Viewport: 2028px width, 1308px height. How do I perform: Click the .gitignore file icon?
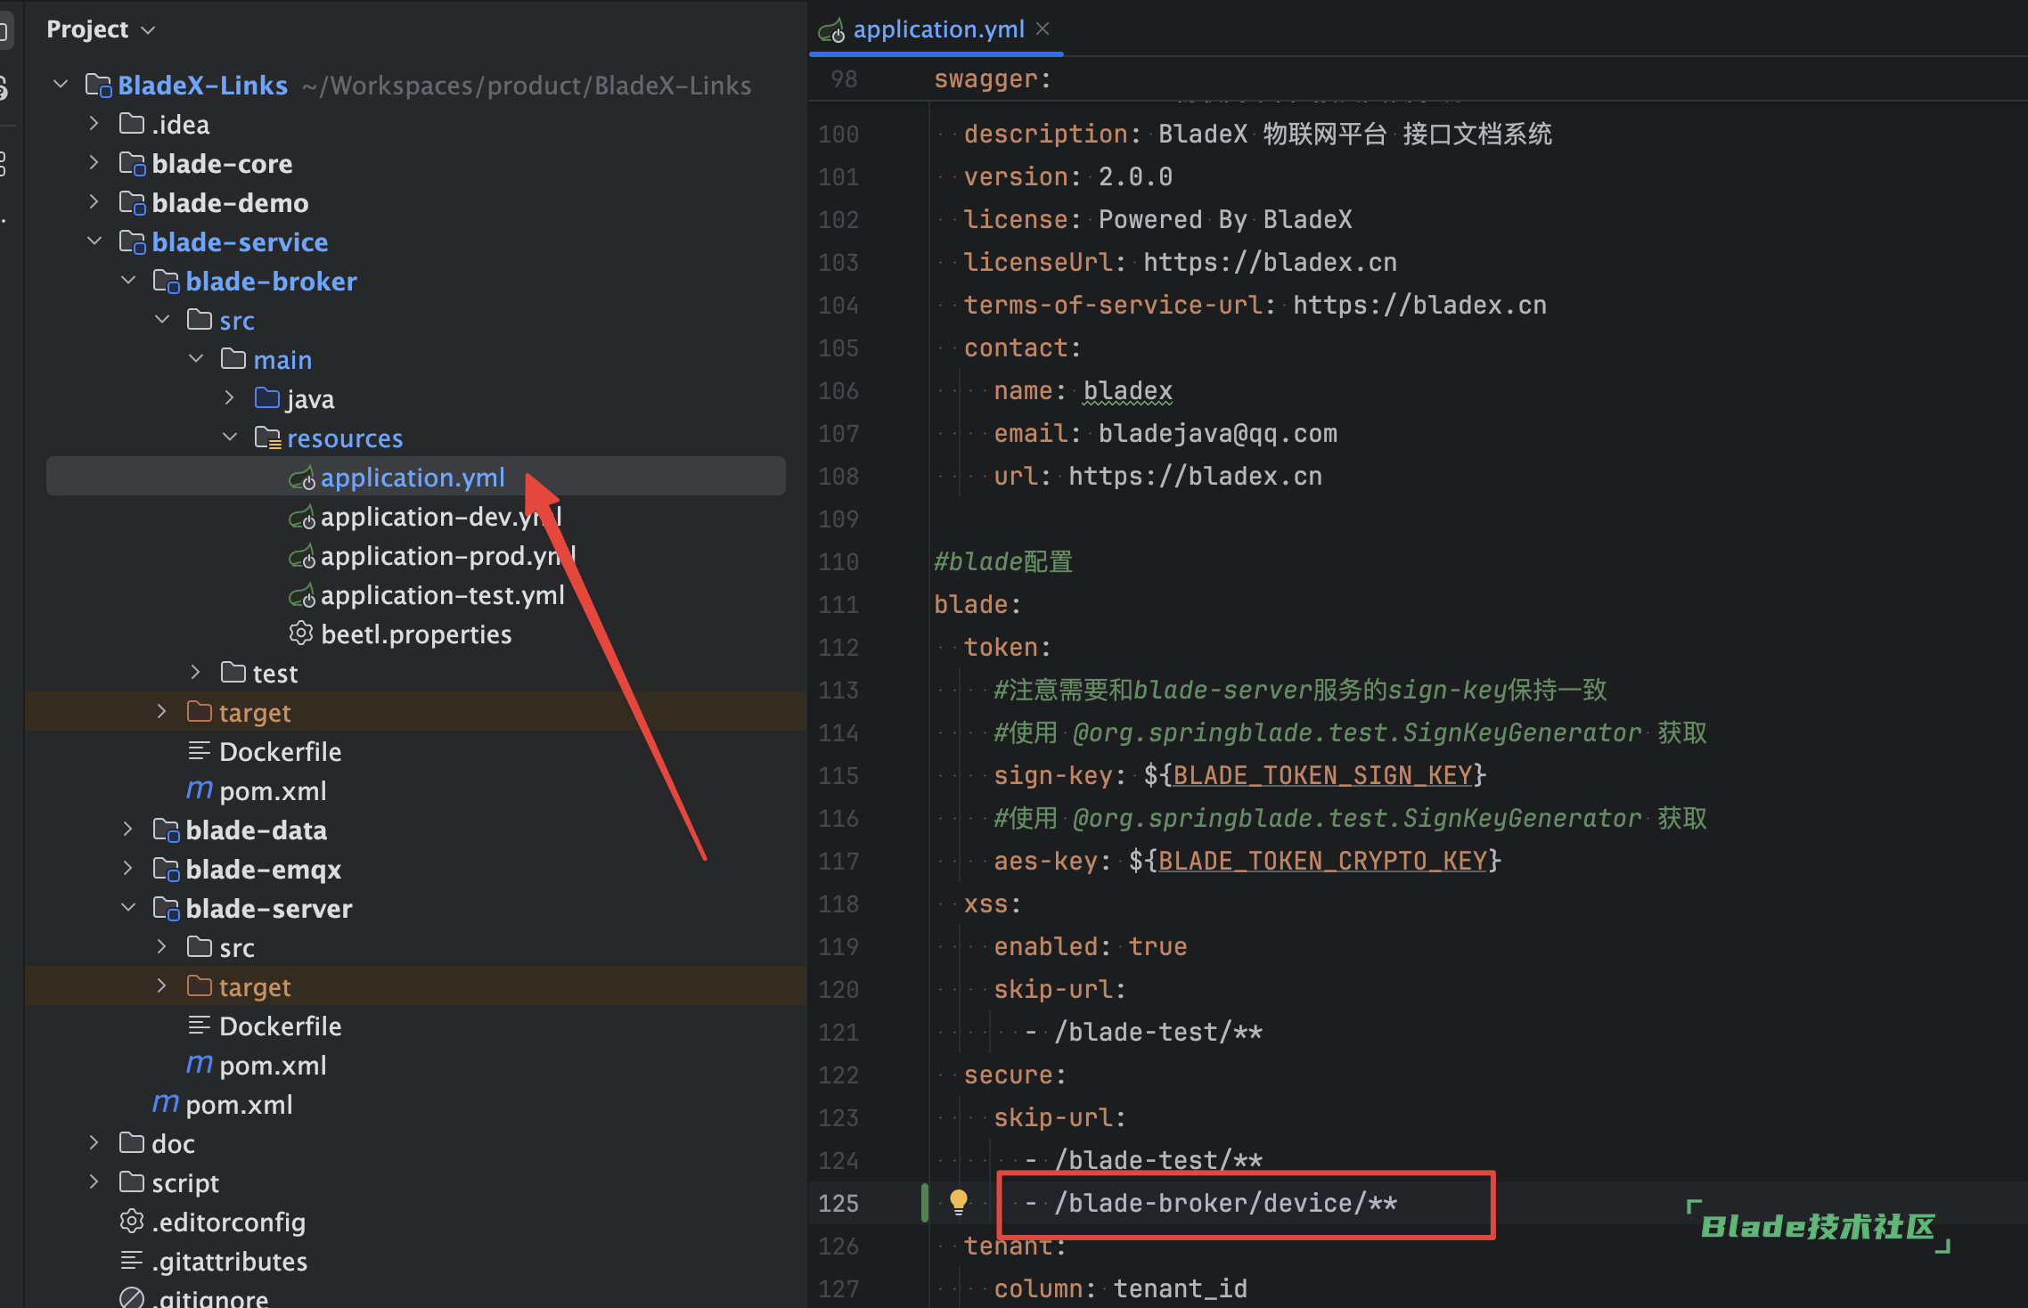tap(132, 1297)
